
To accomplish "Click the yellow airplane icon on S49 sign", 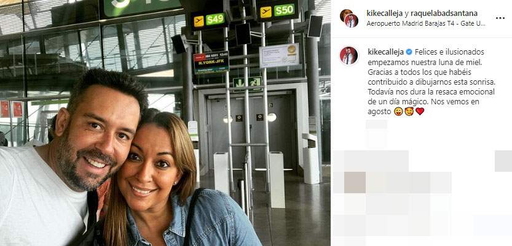I will [199, 21].
